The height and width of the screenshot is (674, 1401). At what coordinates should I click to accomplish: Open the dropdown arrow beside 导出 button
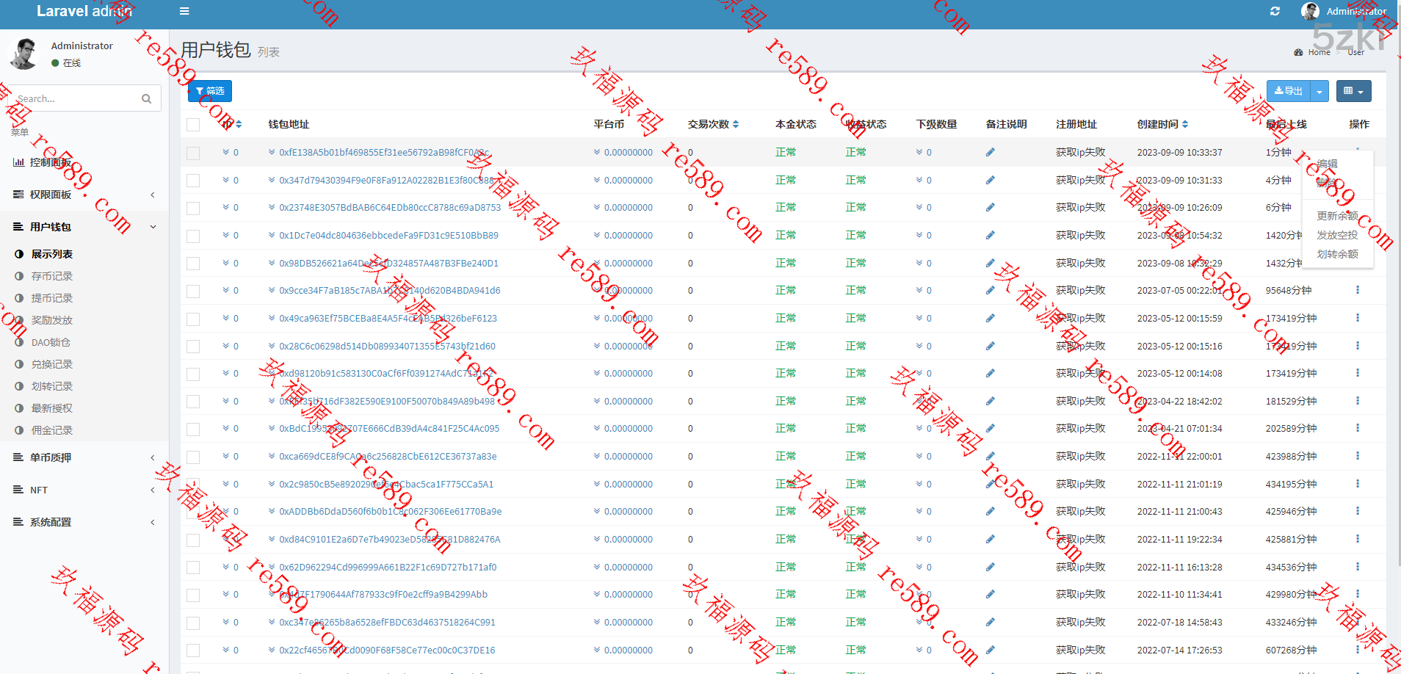1319,91
